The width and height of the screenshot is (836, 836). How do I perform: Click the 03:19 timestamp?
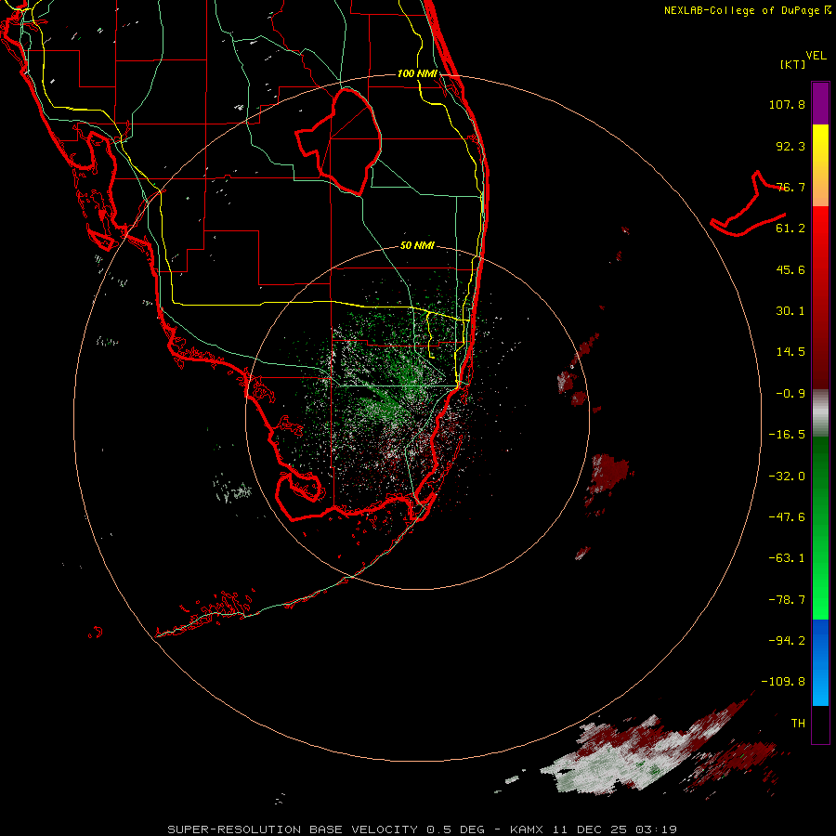point(657,829)
